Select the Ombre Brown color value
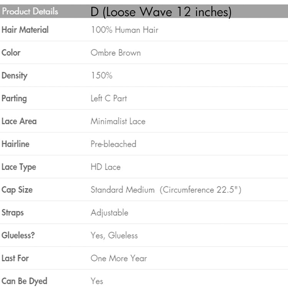The width and height of the screenshot is (288, 288). point(116,53)
